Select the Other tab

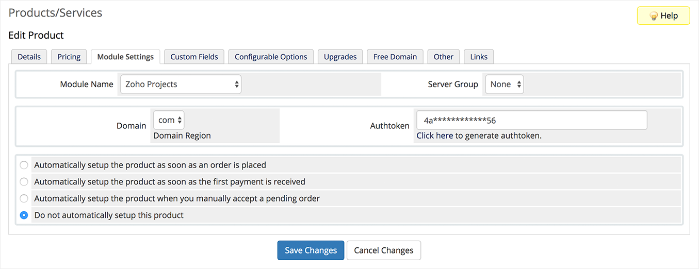(444, 57)
